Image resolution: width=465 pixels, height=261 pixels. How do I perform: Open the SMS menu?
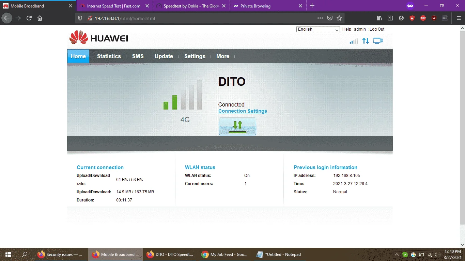[x=138, y=56]
